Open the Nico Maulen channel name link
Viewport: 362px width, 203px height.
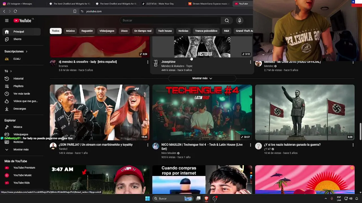coord(169,153)
